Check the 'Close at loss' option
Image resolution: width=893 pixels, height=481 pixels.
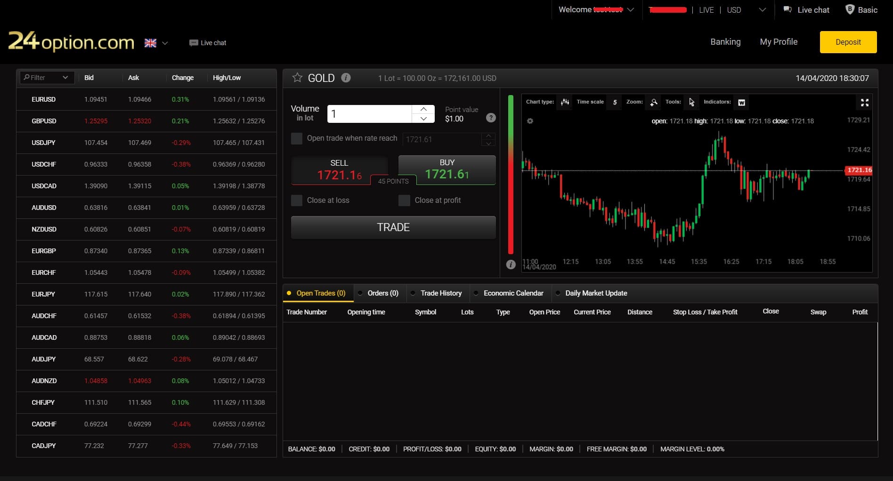click(297, 200)
